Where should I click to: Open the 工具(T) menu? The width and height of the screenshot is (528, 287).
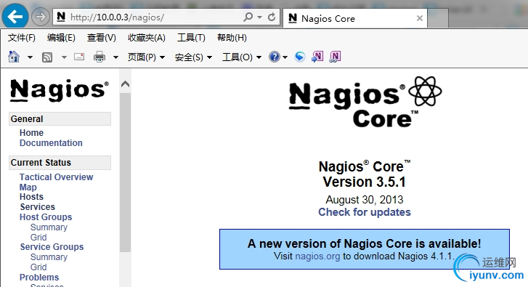click(x=191, y=37)
